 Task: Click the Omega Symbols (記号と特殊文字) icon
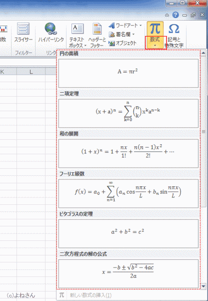coord(174,29)
